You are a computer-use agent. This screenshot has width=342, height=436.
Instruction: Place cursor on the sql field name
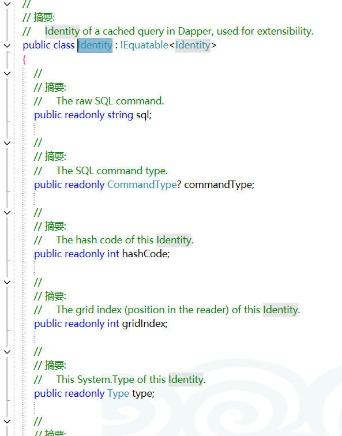coord(142,115)
